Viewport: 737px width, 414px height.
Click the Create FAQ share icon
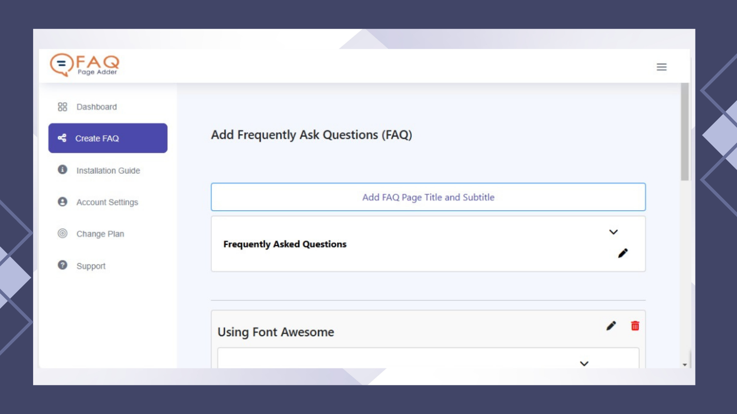tap(62, 138)
